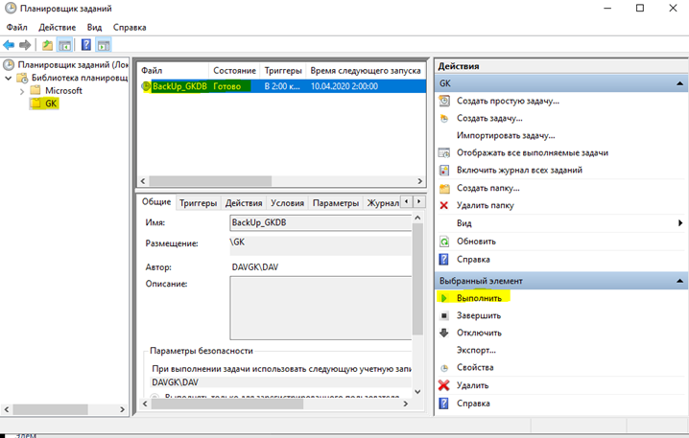Switch to the Условия tab

point(287,203)
